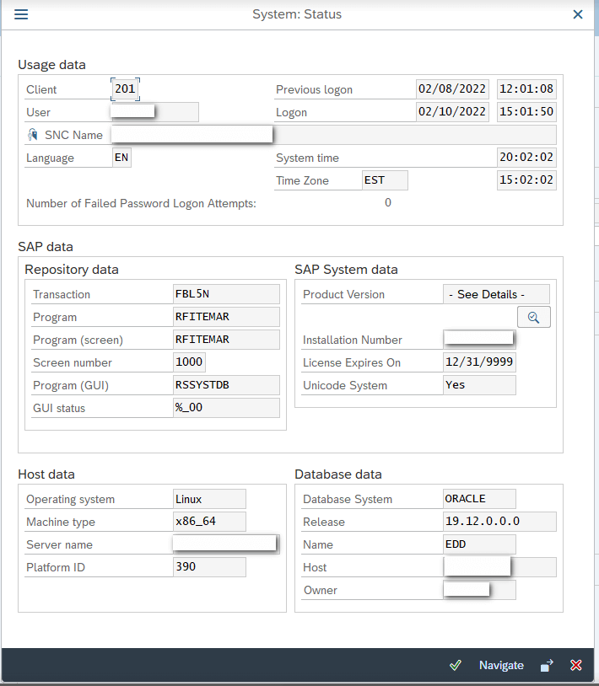The height and width of the screenshot is (686, 599).
Task: Click Machine type value x86_64
Action: pyautogui.click(x=209, y=522)
